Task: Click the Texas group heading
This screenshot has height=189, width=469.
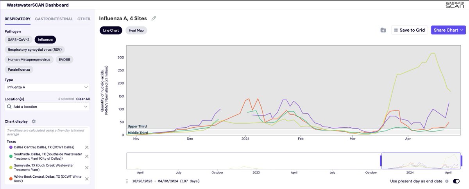Action: (11, 141)
